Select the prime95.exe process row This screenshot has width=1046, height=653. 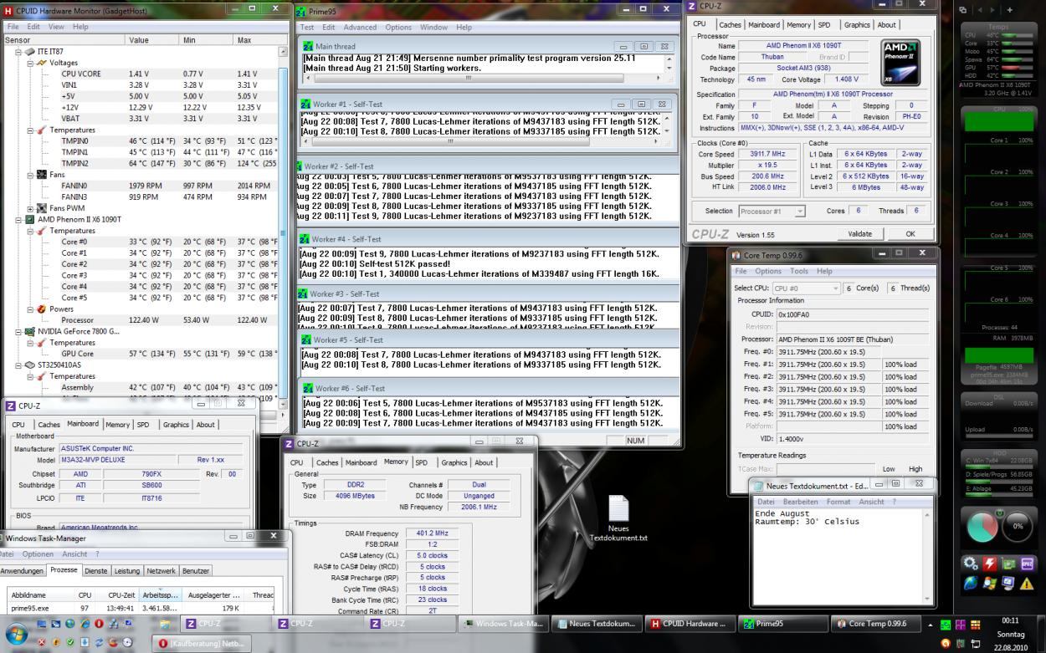[140, 609]
